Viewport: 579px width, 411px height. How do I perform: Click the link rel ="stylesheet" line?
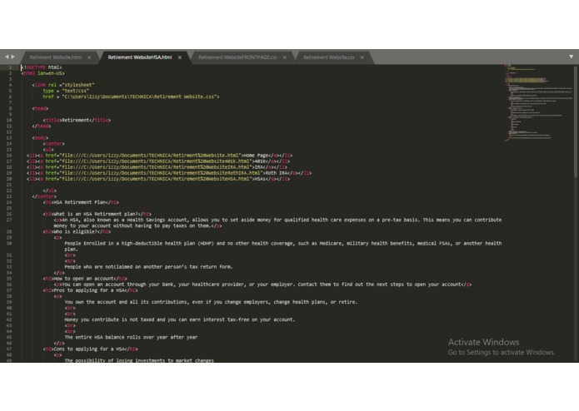pyautogui.click(x=63, y=85)
